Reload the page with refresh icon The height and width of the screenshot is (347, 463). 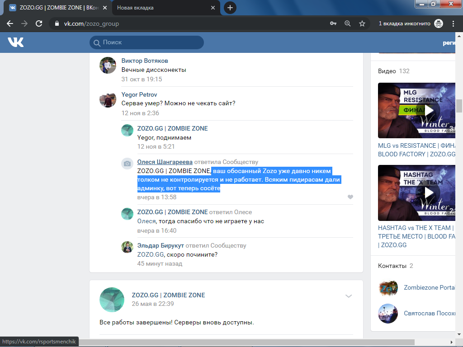[39, 23]
